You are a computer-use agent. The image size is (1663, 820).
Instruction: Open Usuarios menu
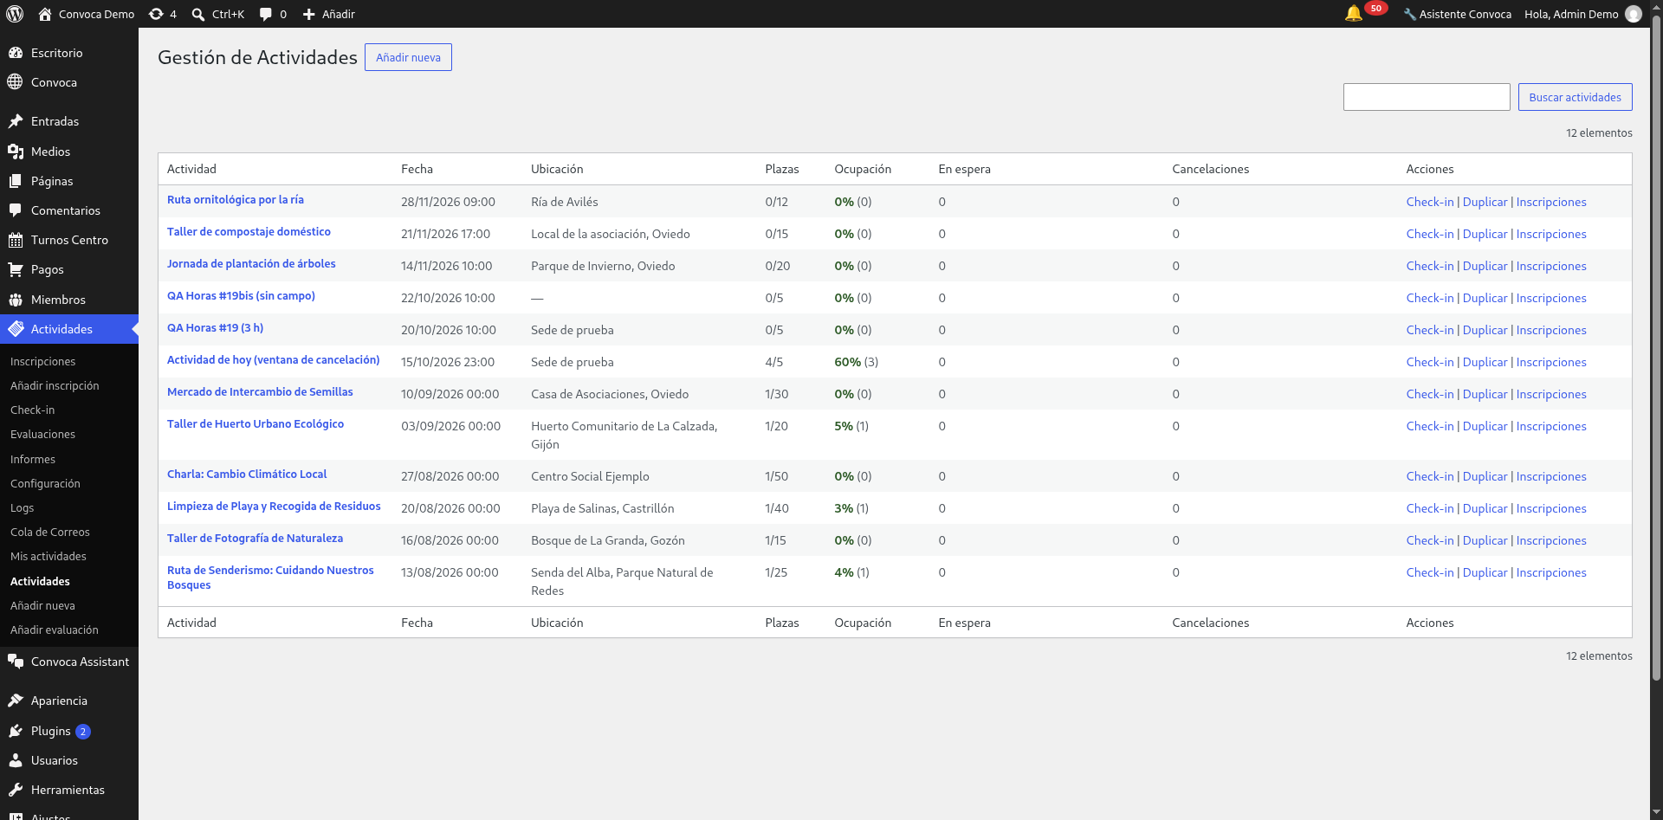(69, 760)
